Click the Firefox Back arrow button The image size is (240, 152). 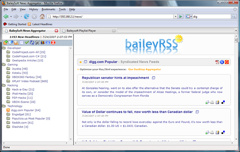(x=6, y=16)
